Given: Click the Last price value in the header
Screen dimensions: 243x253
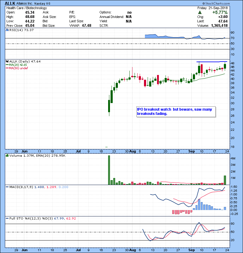Looking at the screenshot, I should click(x=223, y=21).
